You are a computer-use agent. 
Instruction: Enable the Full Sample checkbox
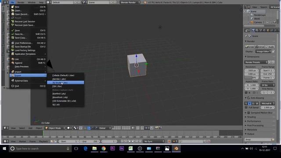coord(246,107)
